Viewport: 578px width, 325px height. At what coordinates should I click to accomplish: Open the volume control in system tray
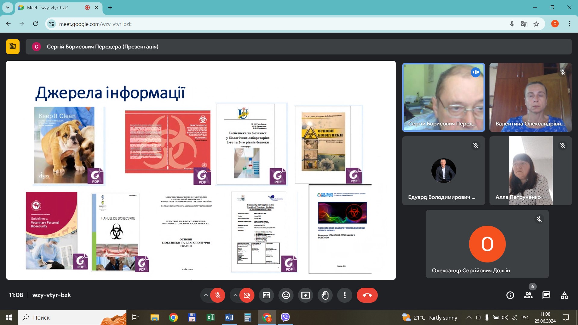505,317
